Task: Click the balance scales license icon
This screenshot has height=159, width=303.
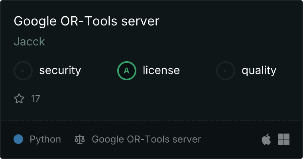Action: tap(80, 140)
